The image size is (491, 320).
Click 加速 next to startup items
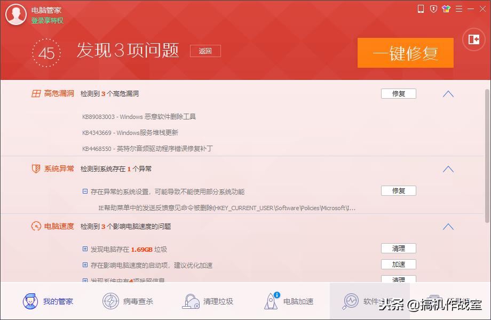(x=398, y=264)
